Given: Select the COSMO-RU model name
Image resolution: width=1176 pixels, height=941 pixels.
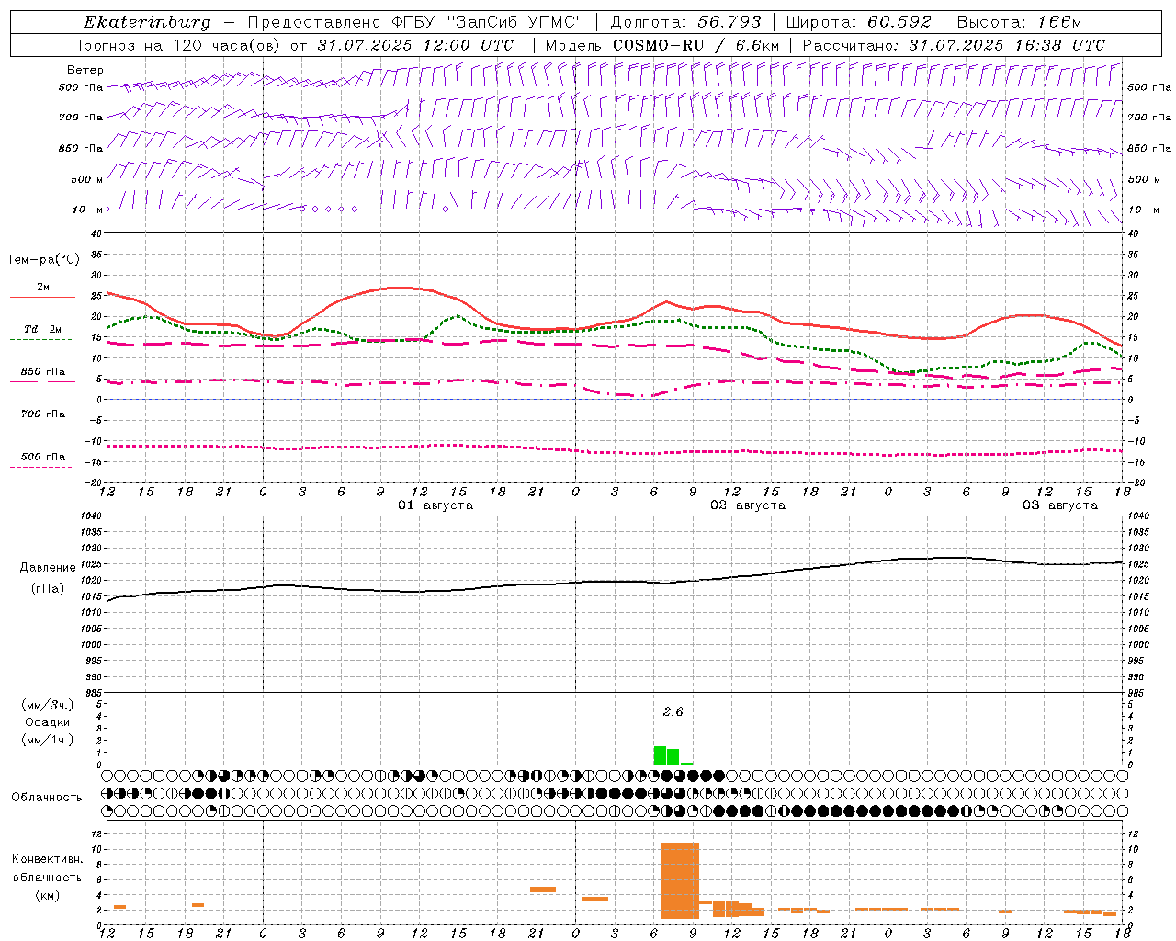Looking at the screenshot, I should [x=660, y=45].
